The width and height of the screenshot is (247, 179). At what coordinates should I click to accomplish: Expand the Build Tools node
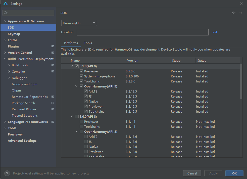tap(9, 65)
